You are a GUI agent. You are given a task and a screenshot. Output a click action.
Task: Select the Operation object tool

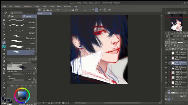[4, 24]
